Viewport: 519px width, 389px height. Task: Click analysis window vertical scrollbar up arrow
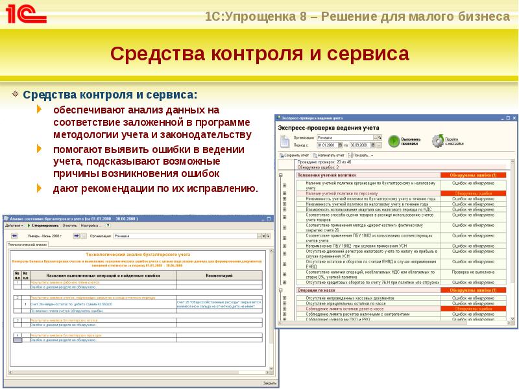click(x=271, y=252)
